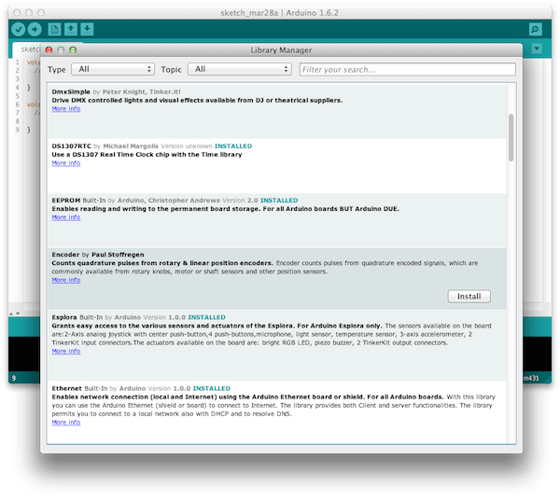Viewport: 560px width, 501px height.
Task: Open a sketch with the up-arrow icon
Action: 71,29
